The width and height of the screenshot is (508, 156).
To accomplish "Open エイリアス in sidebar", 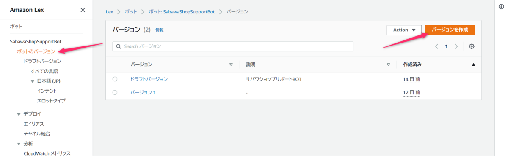I will (x=34, y=124).
